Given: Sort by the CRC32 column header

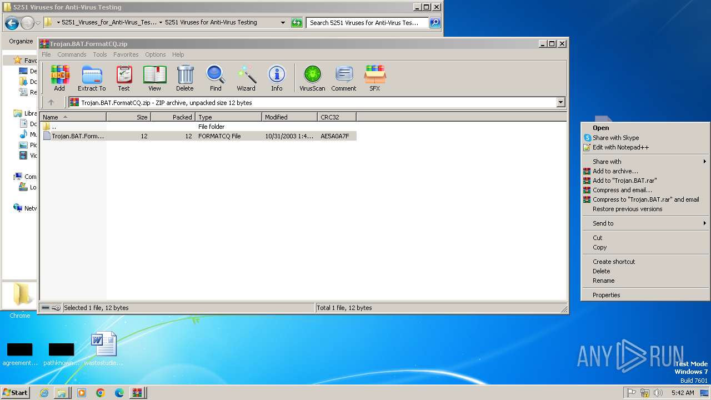Looking at the screenshot, I should (x=337, y=117).
